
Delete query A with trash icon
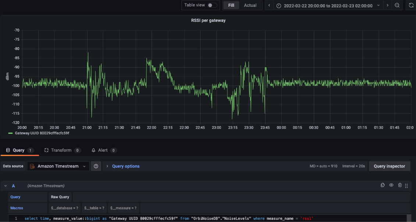click(x=400, y=186)
